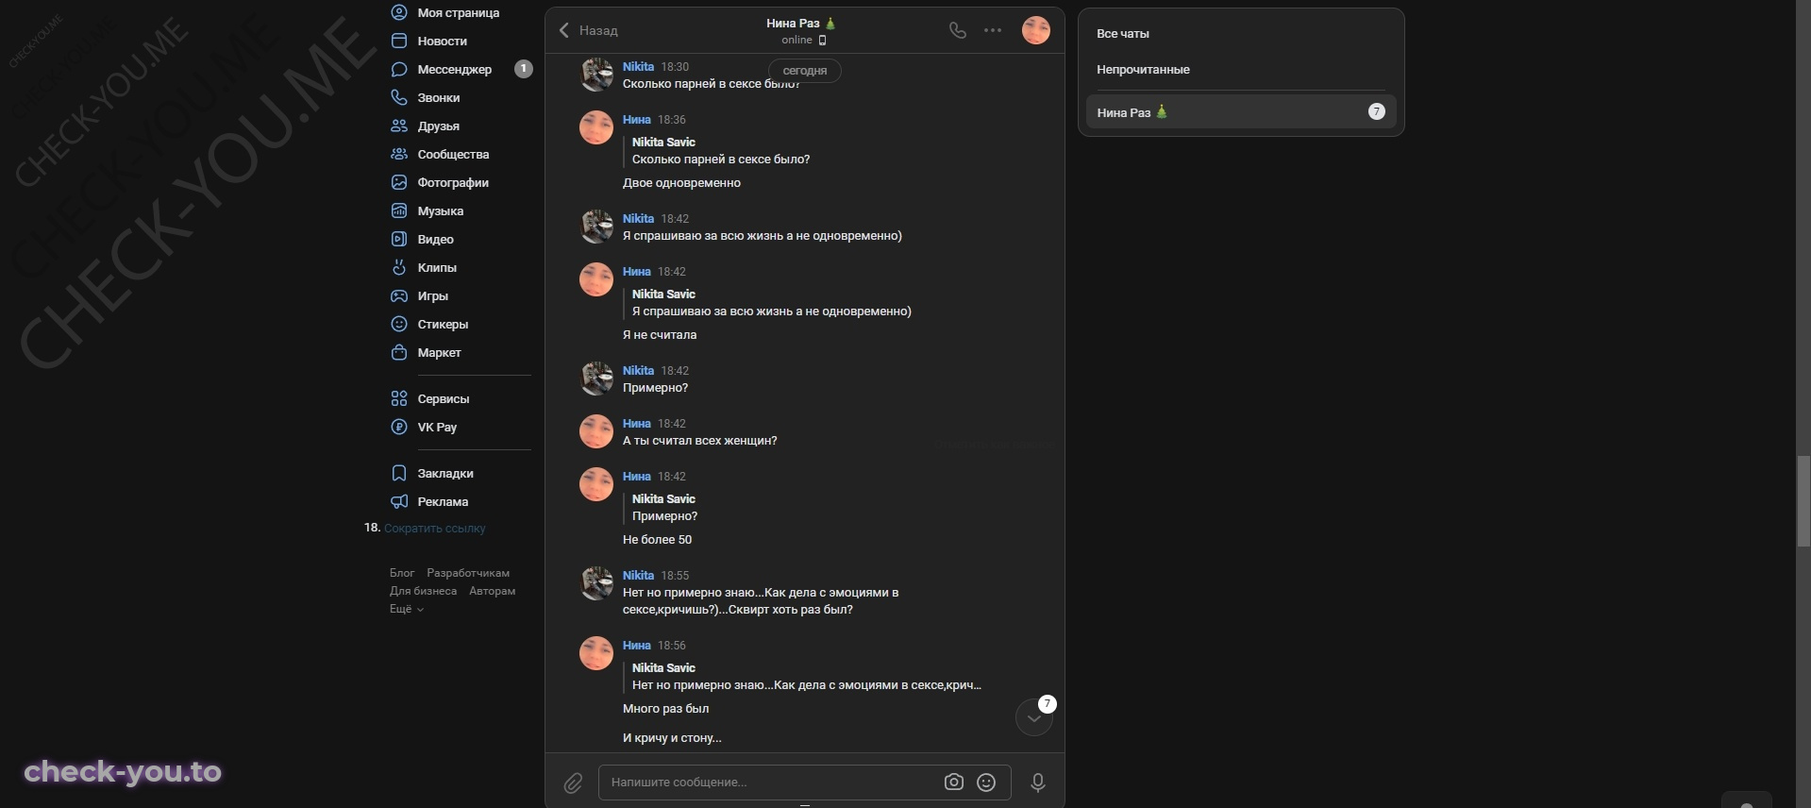The height and width of the screenshot is (808, 1811).
Task: Open Реклама megaphone icon
Action: tap(399, 501)
